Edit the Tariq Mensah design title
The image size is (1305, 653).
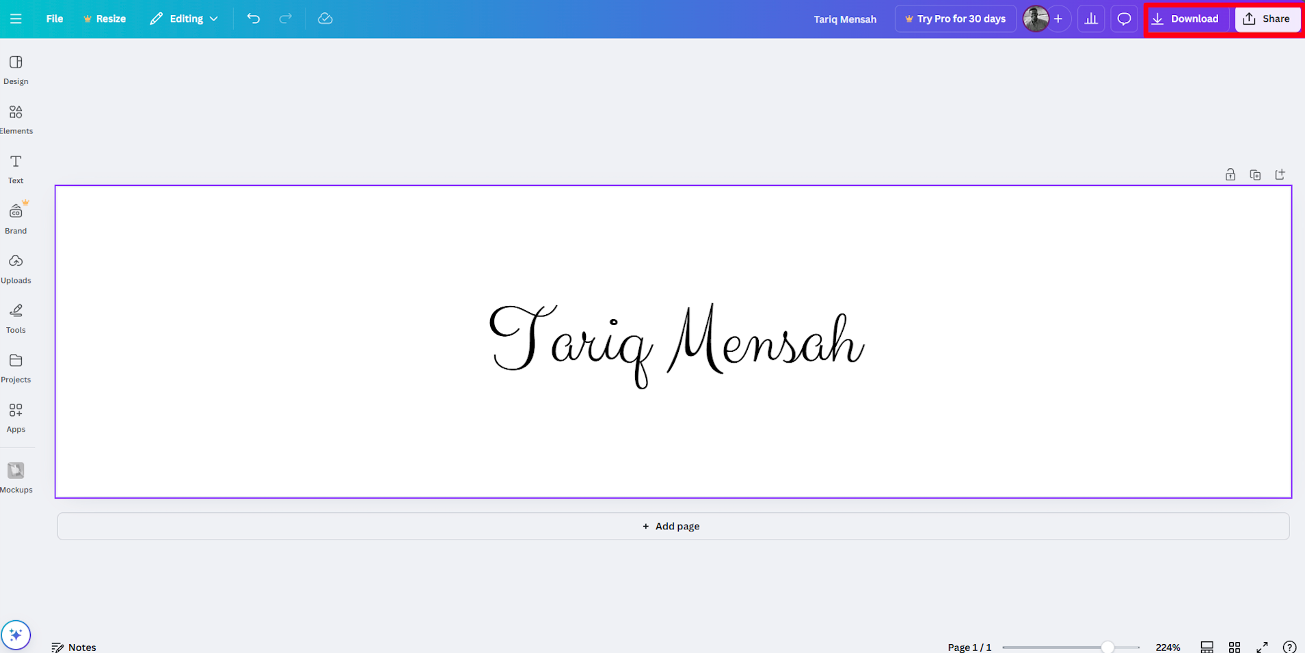coord(845,19)
